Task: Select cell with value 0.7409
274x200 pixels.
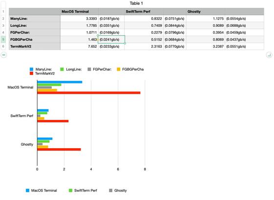Action: [144, 25]
